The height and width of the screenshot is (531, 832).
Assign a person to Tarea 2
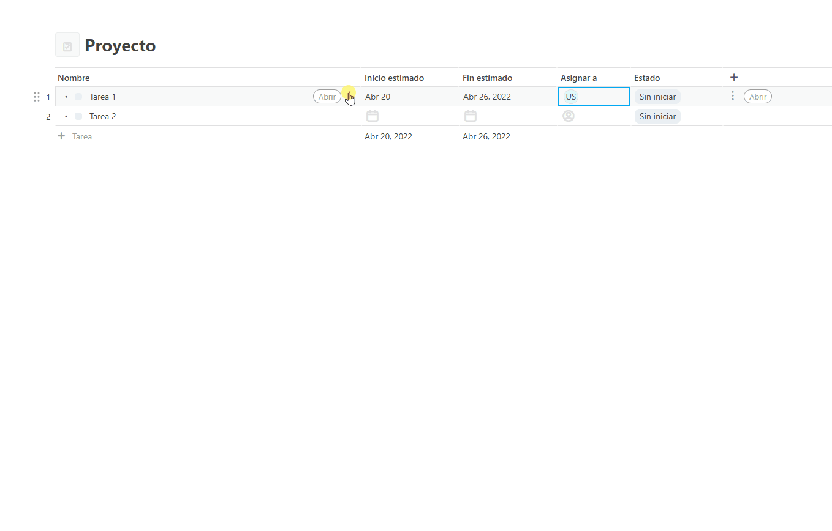click(569, 116)
